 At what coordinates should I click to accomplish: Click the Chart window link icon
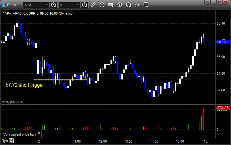click(4, 5)
